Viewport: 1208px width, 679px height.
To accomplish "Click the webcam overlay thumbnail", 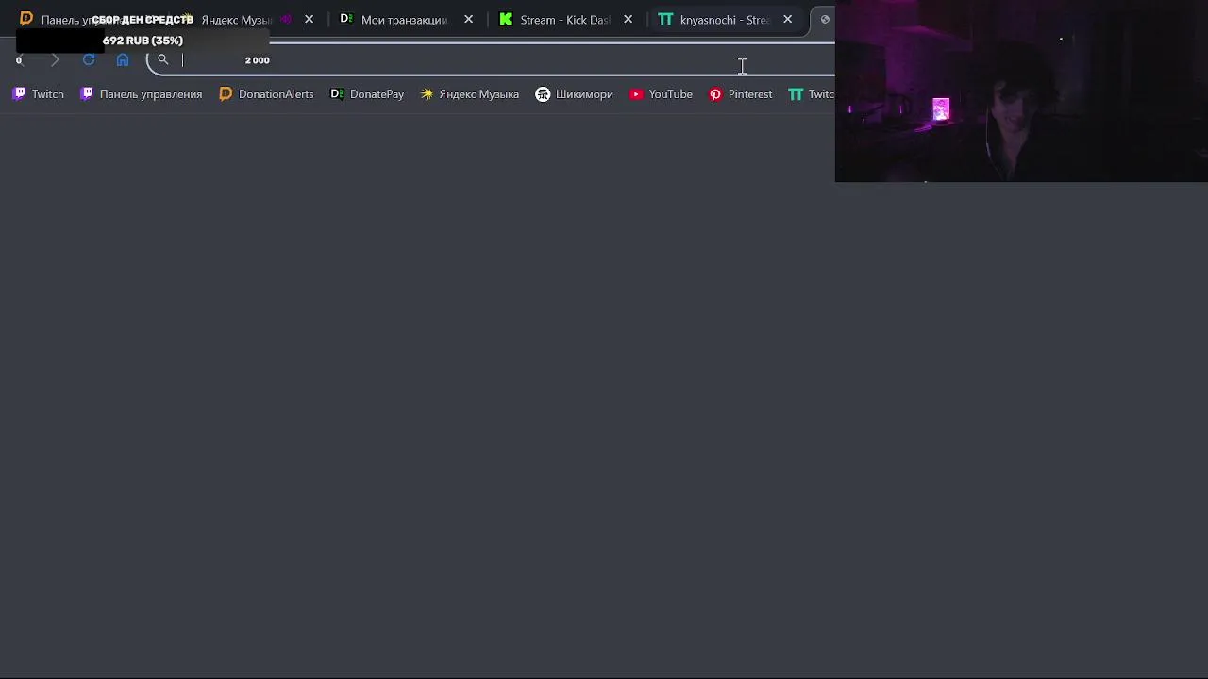I will (x=1021, y=91).
